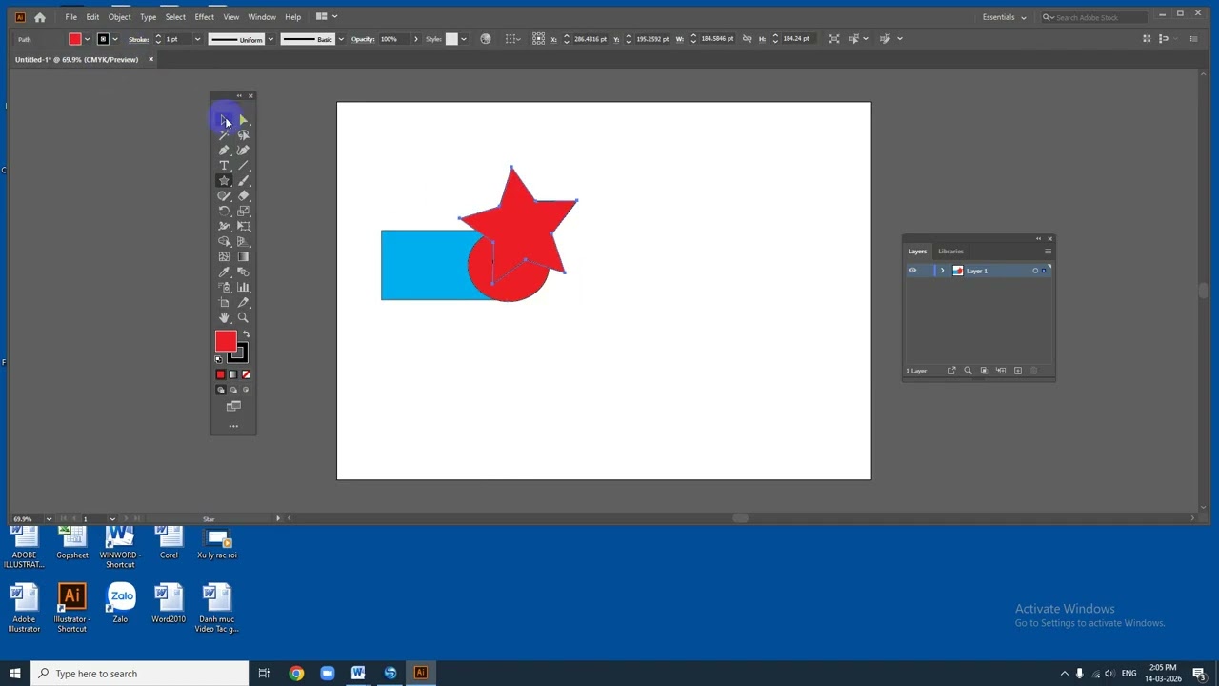Viewport: 1219px width, 686px height.
Task: Select the Eraser tool
Action: click(243, 196)
